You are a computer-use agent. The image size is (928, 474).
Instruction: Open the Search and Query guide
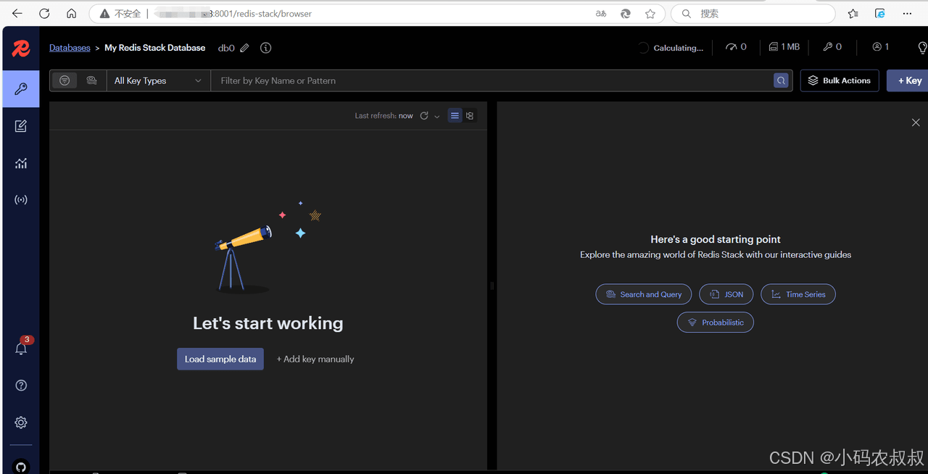(x=644, y=294)
